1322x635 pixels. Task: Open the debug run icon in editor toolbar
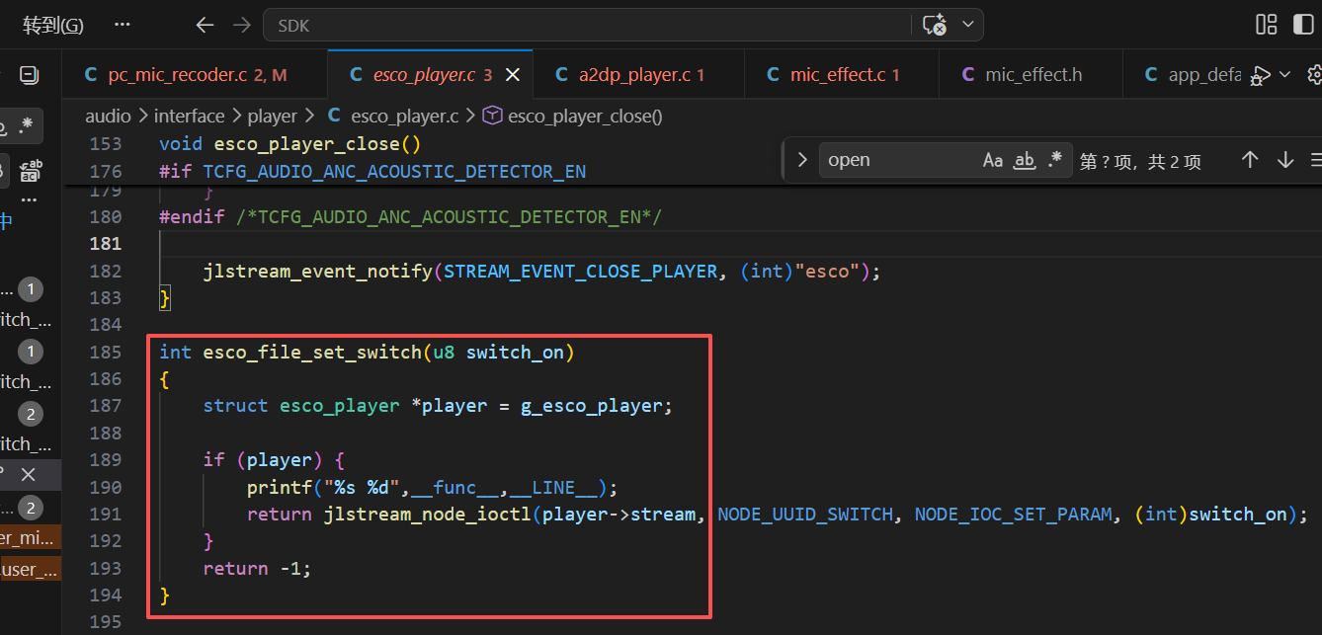1260,75
